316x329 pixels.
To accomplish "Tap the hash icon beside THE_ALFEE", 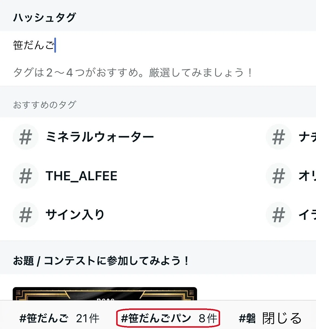I will click(26, 176).
